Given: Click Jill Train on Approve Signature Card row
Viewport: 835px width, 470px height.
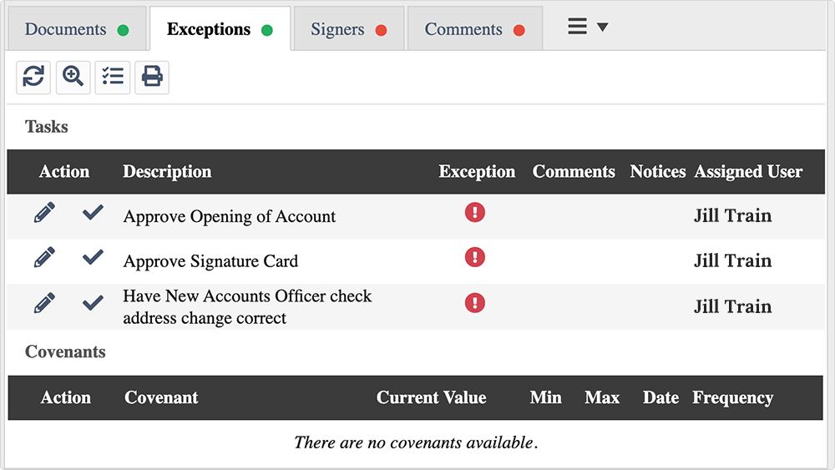Looking at the screenshot, I should click(x=732, y=260).
